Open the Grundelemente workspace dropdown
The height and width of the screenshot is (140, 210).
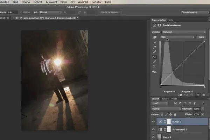[x=195, y=12]
